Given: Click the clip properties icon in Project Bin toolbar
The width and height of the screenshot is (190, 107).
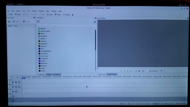Looking at the screenshot, I should point(18,22).
